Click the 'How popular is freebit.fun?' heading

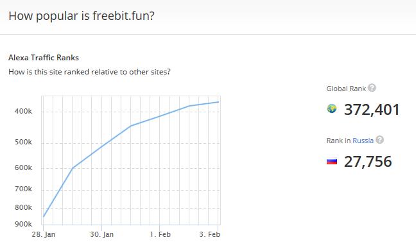click(82, 16)
